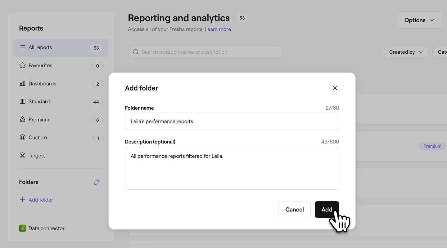Click the Premium rocket icon

[22, 119]
